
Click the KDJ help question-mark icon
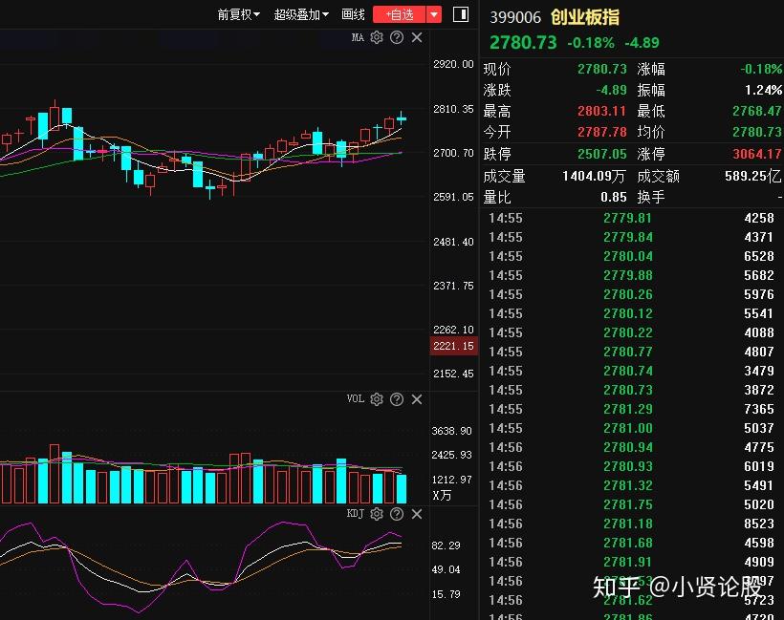click(x=397, y=514)
